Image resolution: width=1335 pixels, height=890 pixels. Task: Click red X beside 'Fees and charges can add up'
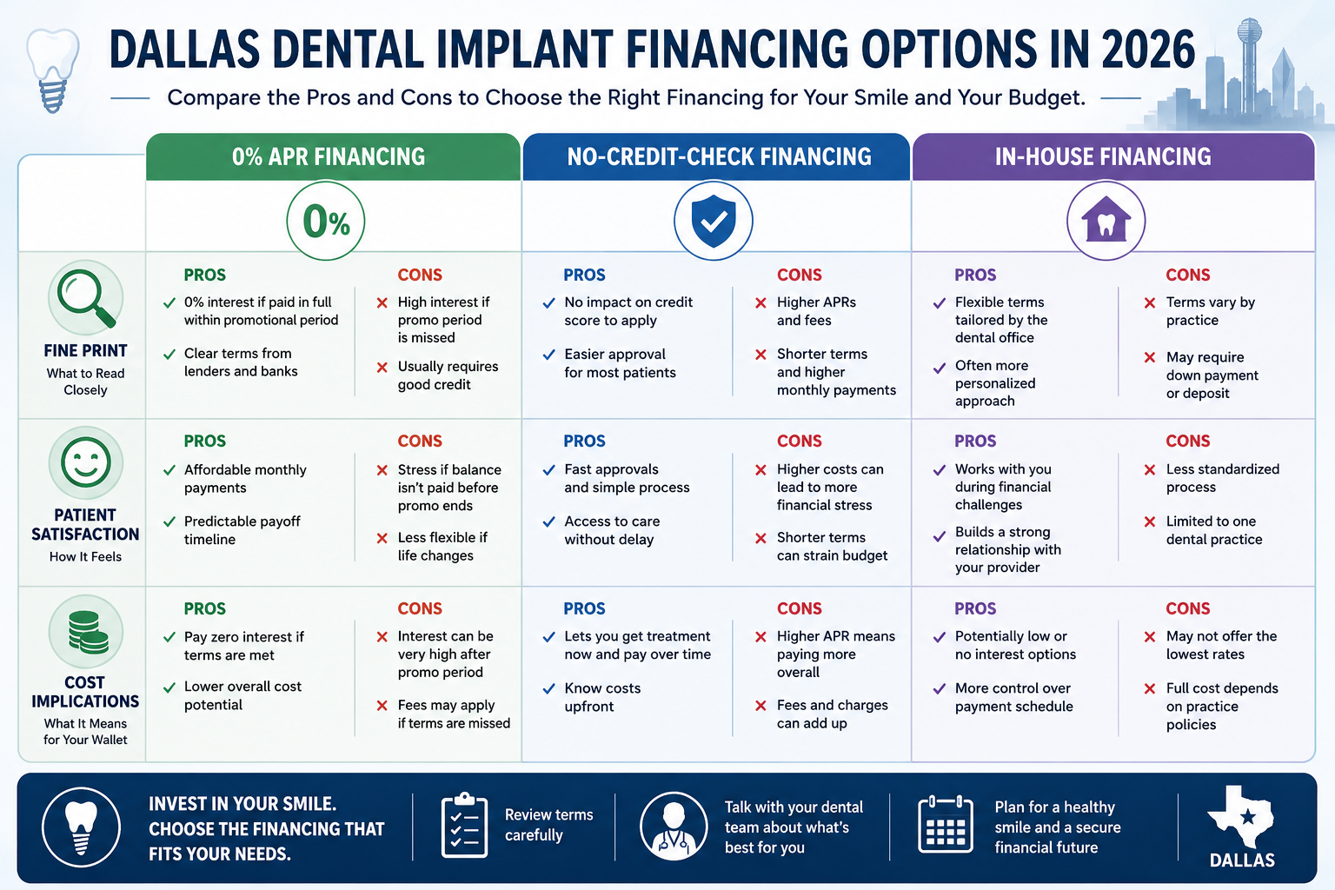point(760,706)
